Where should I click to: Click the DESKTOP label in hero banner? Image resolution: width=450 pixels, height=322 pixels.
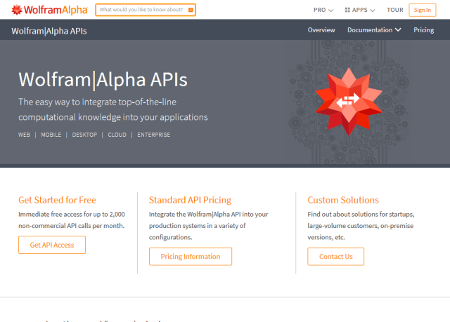84,135
